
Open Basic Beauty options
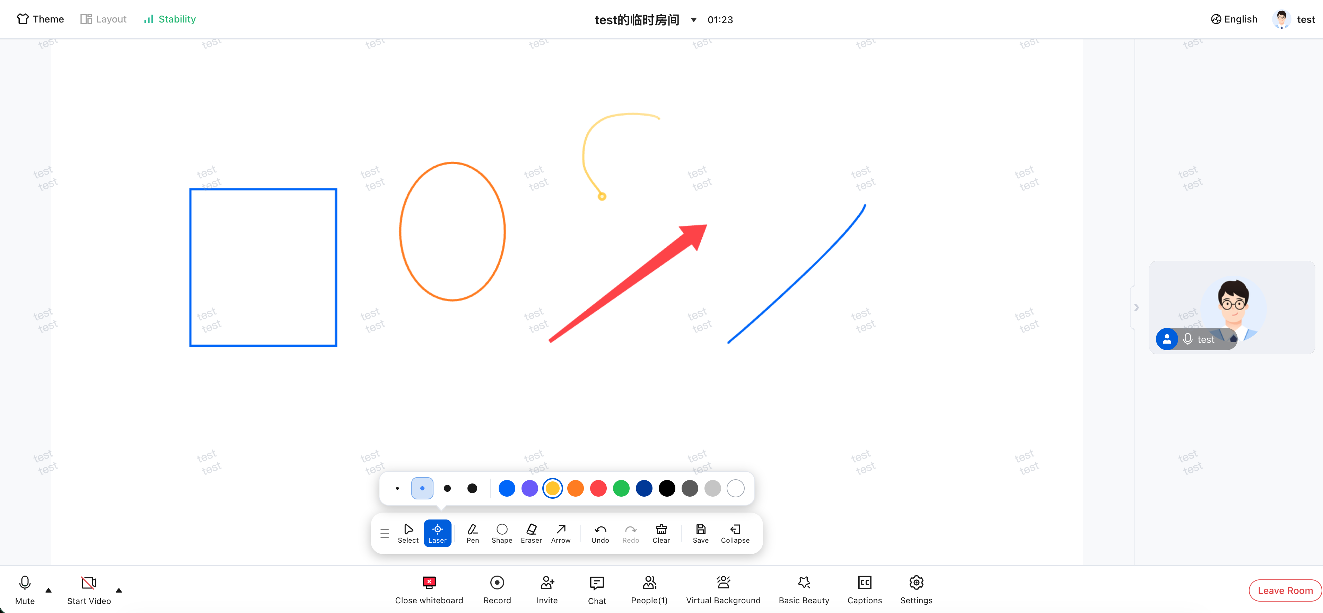pos(804,589)
